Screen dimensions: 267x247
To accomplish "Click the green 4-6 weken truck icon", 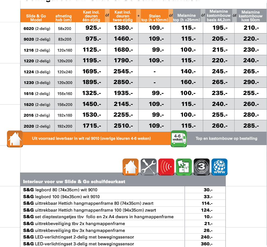I will point(179,138).
